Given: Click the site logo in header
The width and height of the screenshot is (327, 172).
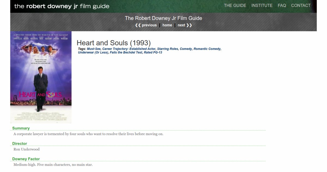Looking at the screenshot, I should (x=62, y=6).
